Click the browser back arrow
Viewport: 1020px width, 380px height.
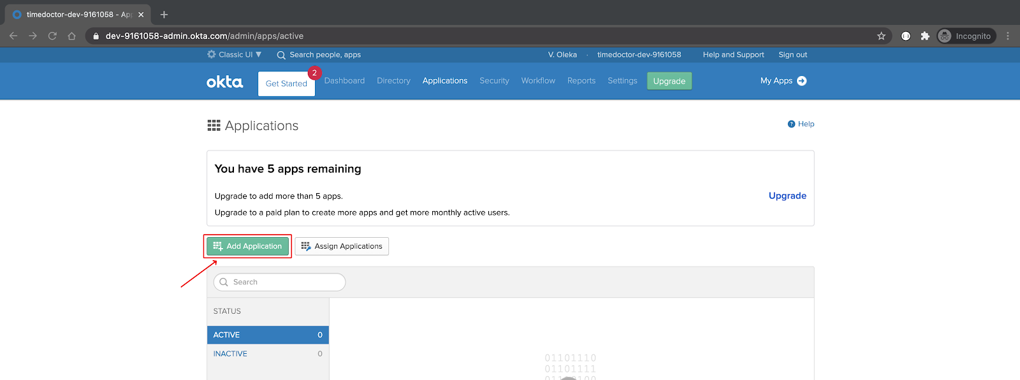point(13,36)
